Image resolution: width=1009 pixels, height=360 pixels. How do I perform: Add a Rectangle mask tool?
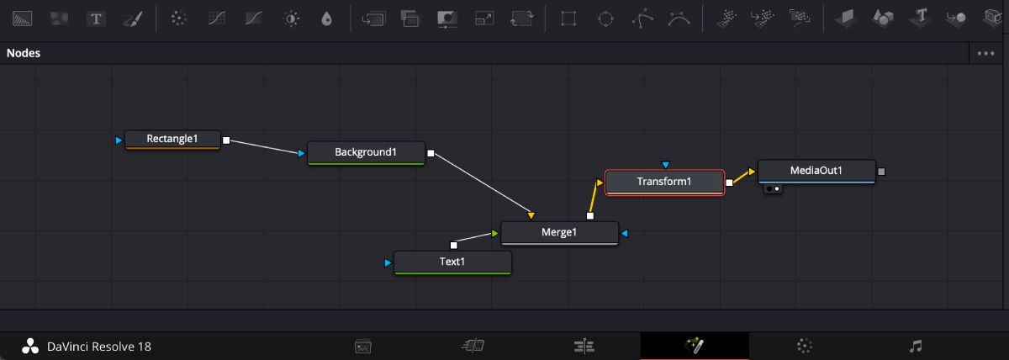[569, 18]
